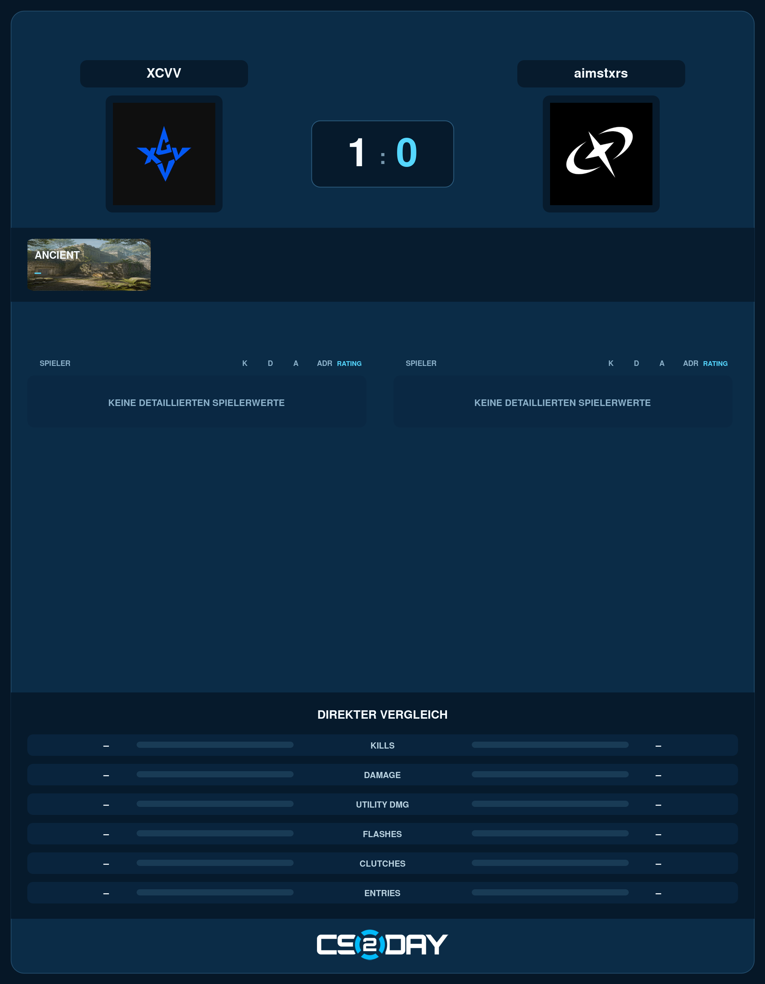Click the 1 : 0 score box
Image resolution: width=765 pixels, height=984 pixels.
click(x=382, y=154)
